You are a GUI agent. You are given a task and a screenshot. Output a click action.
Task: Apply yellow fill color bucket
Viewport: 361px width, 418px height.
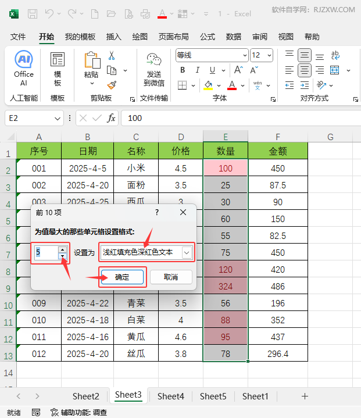208,85
